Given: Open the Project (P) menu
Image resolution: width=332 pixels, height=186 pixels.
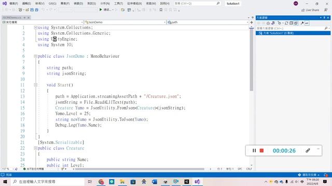Looking at the screenshot, I should [65, 4].
